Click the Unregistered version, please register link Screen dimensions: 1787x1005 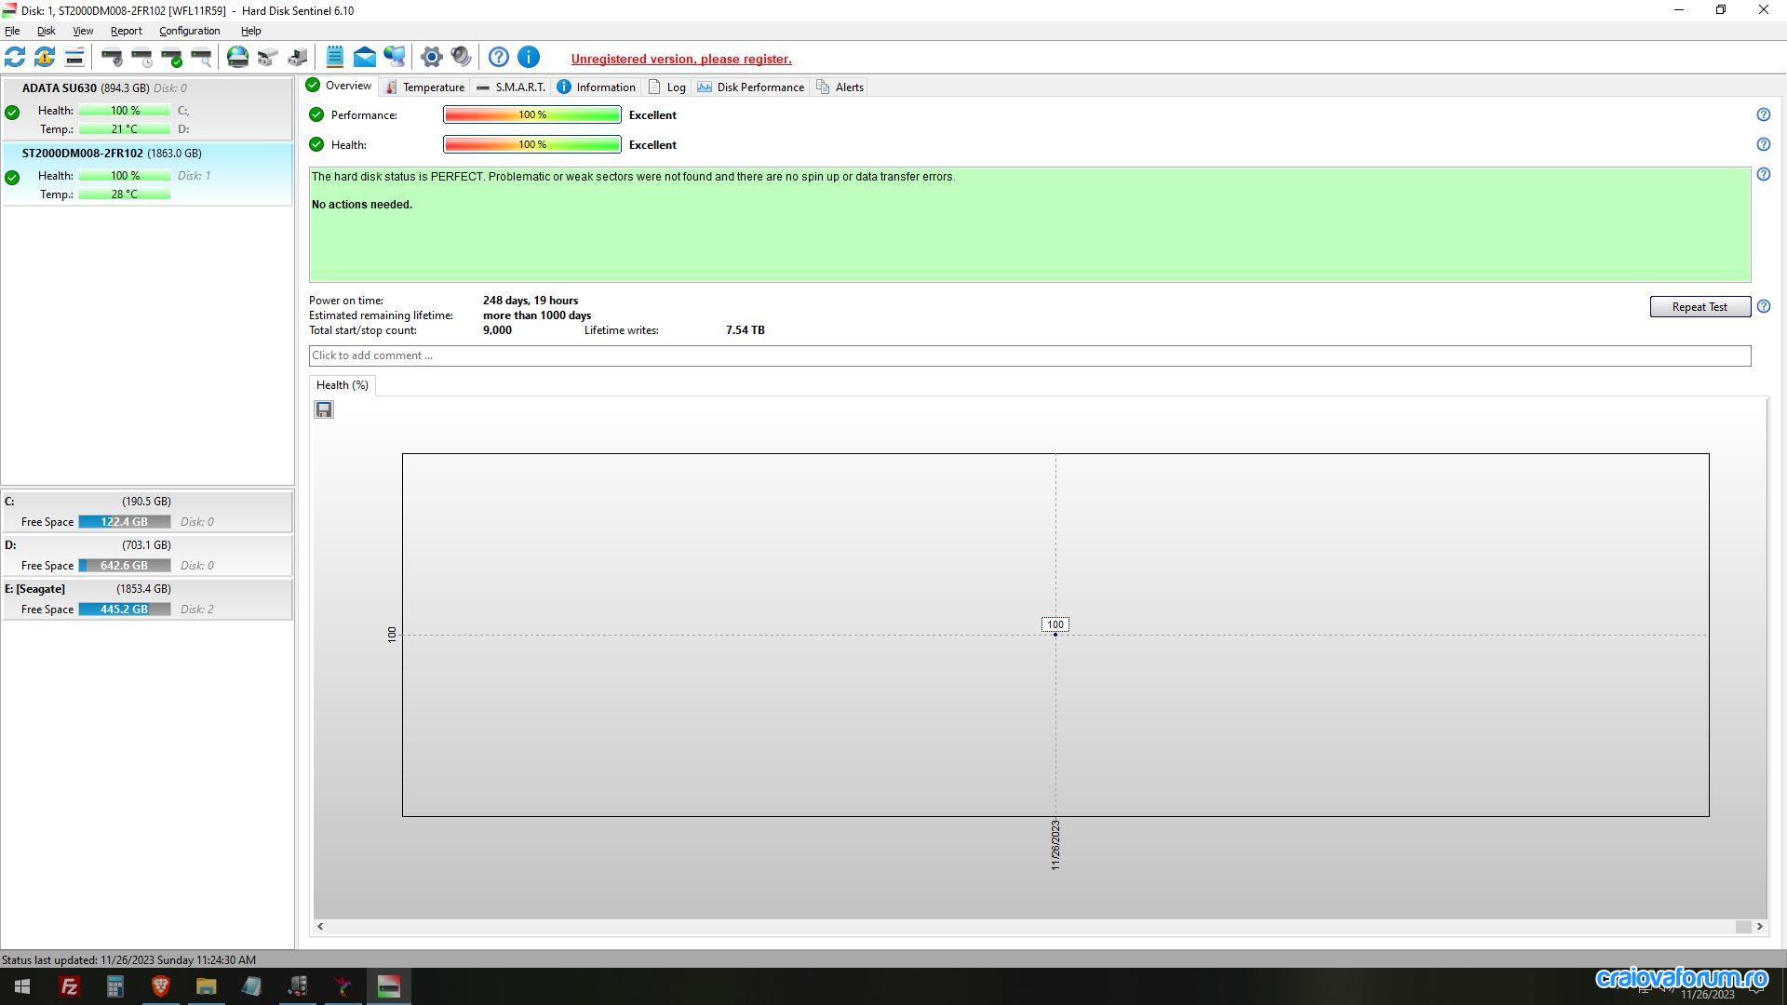681,59
